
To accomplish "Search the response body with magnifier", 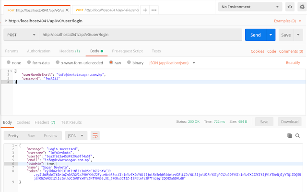I will [297, 135].
